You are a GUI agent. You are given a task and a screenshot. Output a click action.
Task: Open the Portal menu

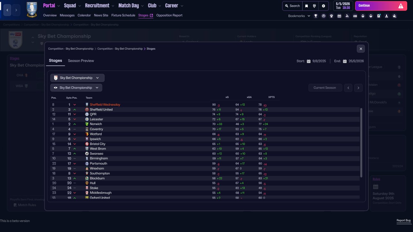pyautogui.click(x=52, y=5)
